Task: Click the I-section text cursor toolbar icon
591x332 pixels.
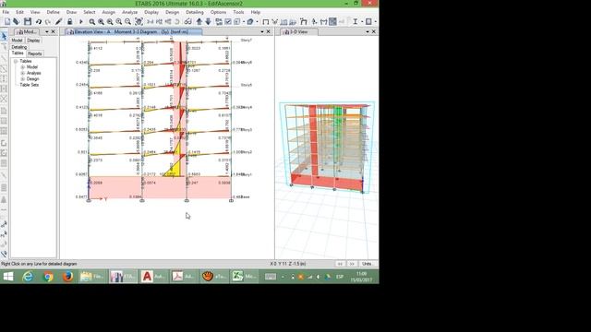Action: pos(355,22)
